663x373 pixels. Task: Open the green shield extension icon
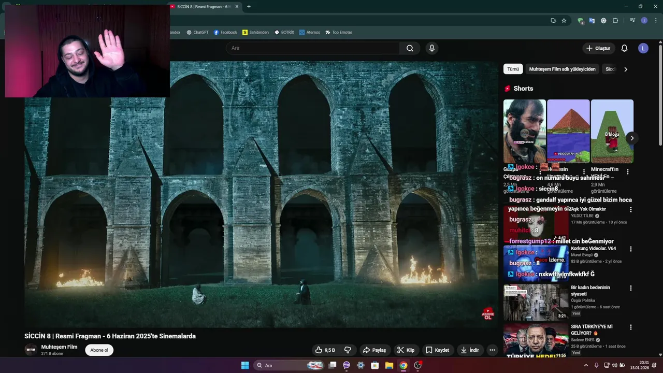pos(580,21)
